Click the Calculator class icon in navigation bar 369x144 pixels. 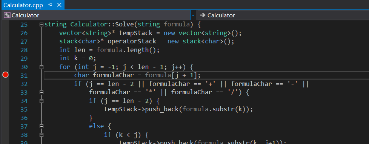7,15
